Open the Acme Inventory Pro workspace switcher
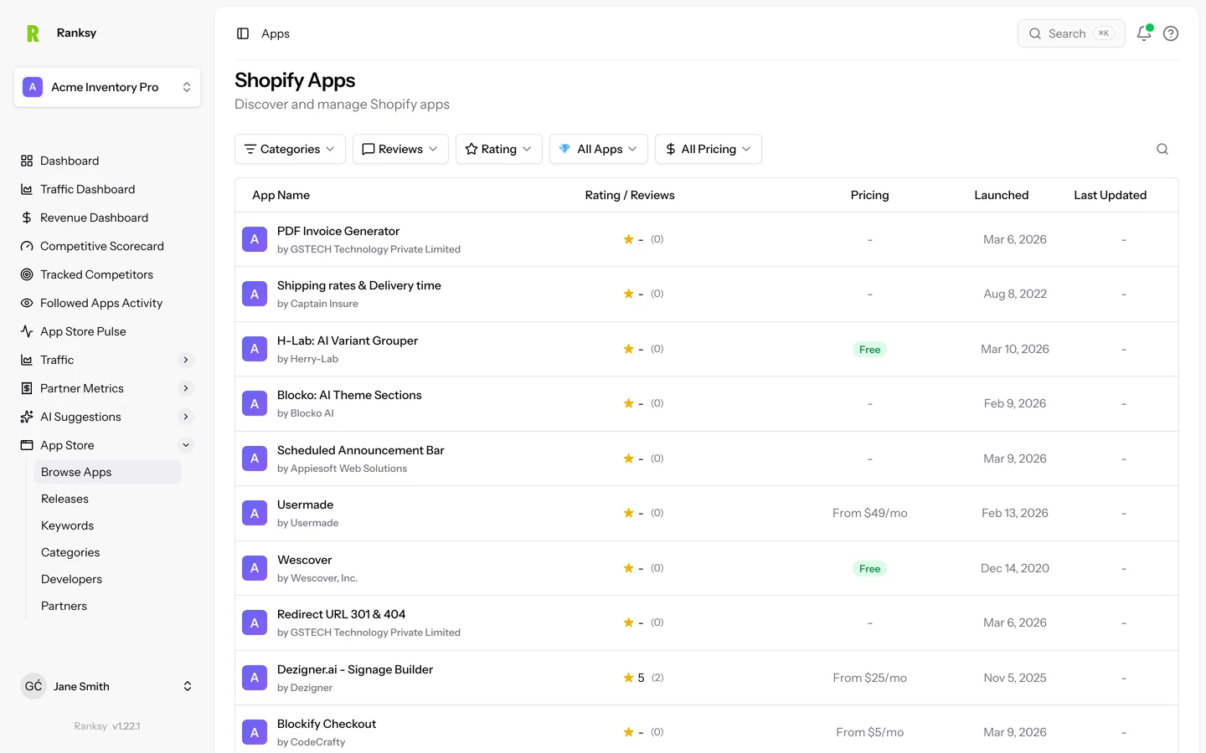The height and width of the screenshot is (753, 1206). (x=107, y=87)
